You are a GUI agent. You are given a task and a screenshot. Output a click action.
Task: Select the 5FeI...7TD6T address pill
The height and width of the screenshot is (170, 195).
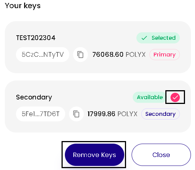tap(40, 114)
